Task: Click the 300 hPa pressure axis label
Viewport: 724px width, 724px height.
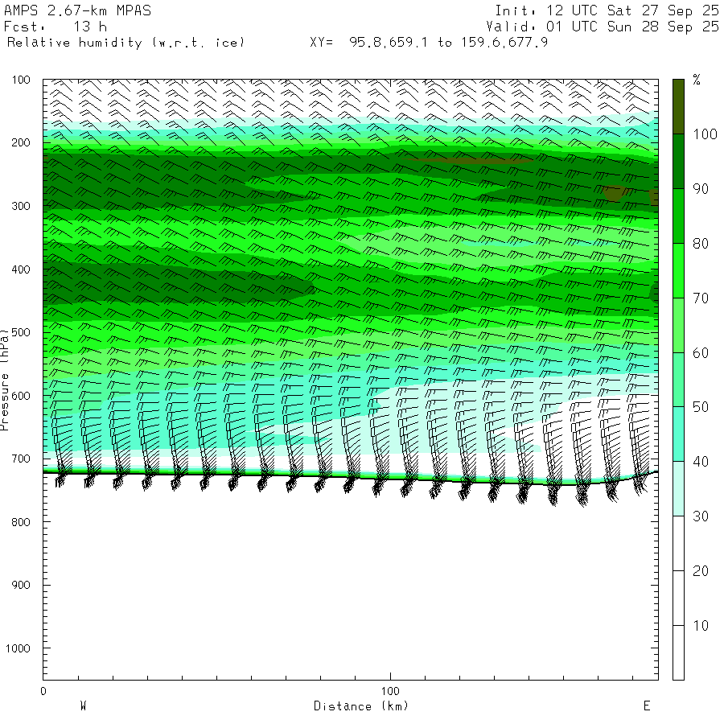Action: [21, 206]
